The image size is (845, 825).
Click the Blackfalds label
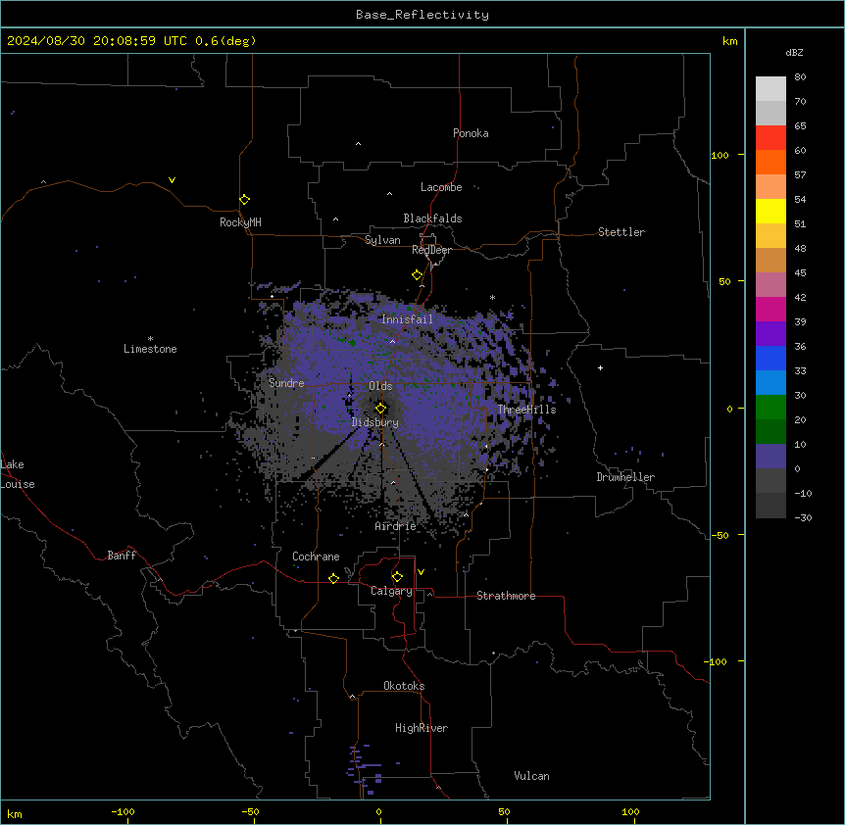coord(432,218)
